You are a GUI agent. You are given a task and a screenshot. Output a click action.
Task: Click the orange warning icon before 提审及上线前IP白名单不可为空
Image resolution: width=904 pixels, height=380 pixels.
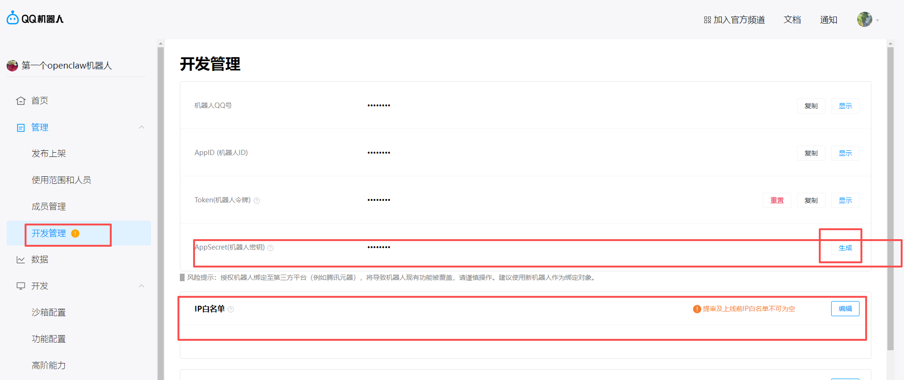pyautogui.click(x=697, y=309)
